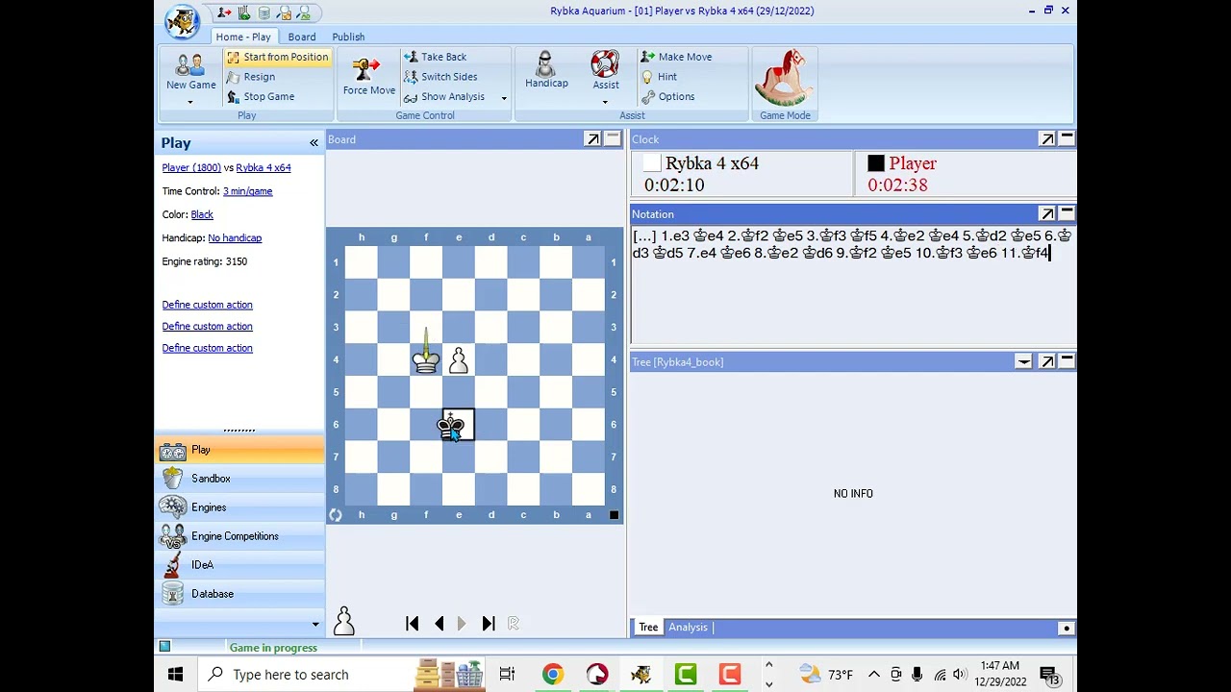Open Options in the Assist group
The image size is (1231, 692).
click(x=667, y=97)
